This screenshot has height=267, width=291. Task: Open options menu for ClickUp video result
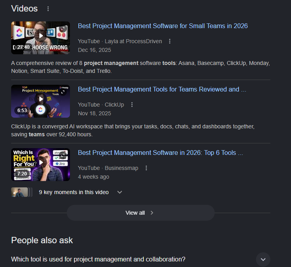coord(132,105)
